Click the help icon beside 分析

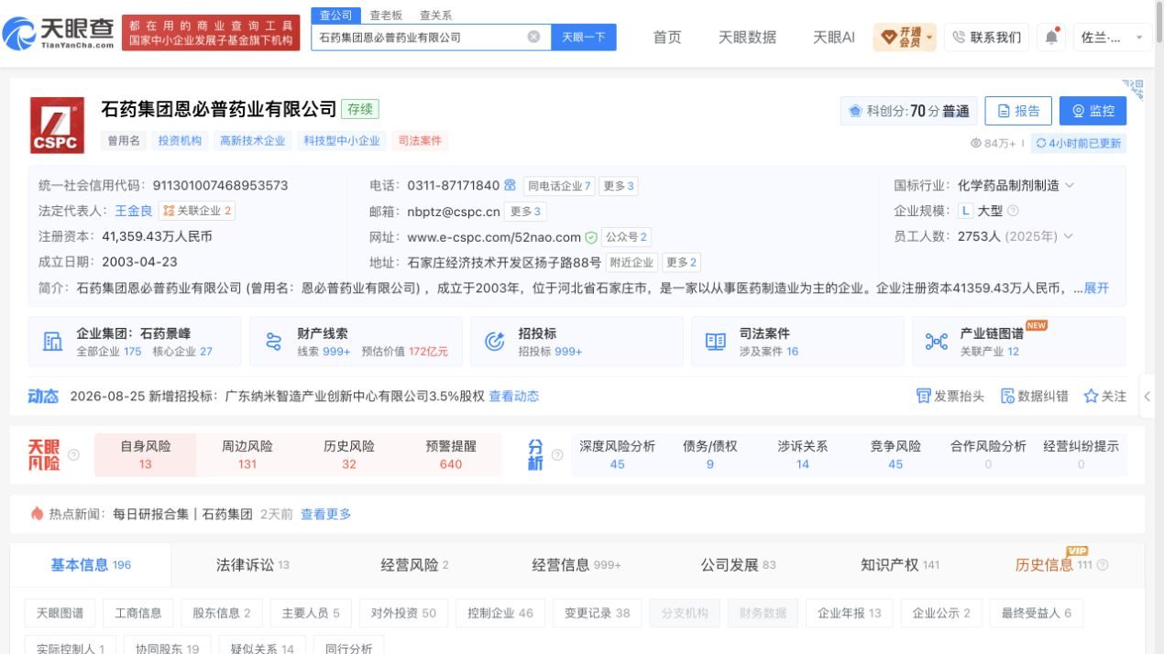[555, 455]
